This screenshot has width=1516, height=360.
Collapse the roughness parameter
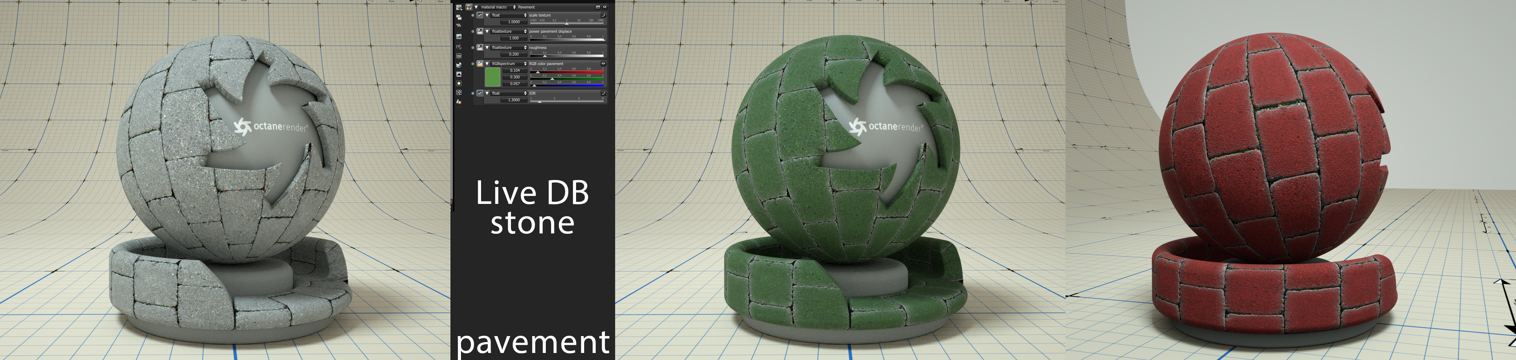(x=487, y=48)
